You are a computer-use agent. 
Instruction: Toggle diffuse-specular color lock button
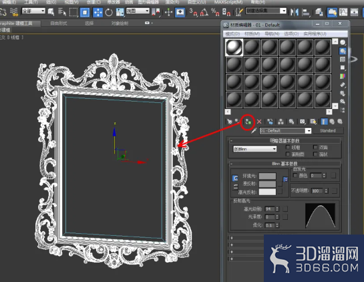(235, 186)
